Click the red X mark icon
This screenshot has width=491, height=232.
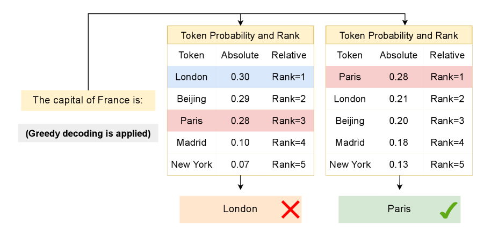[290, 209]
